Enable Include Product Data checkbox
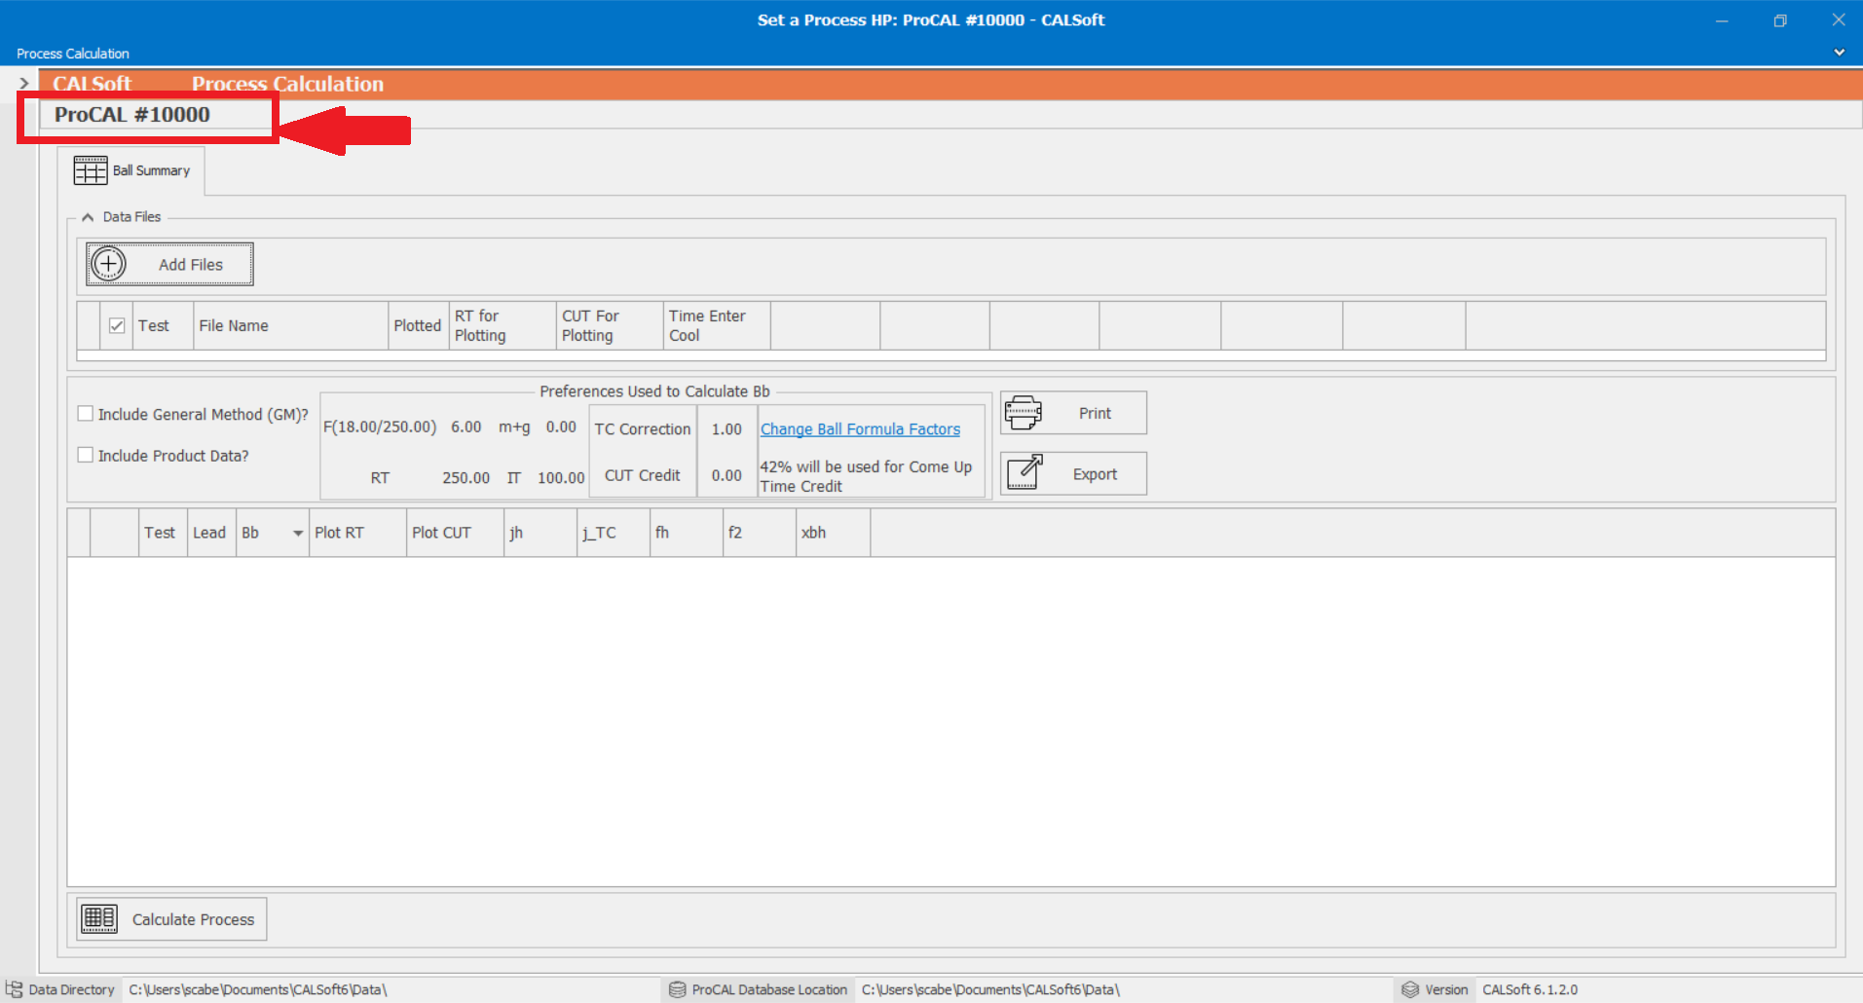 click(x=86, y=455)
